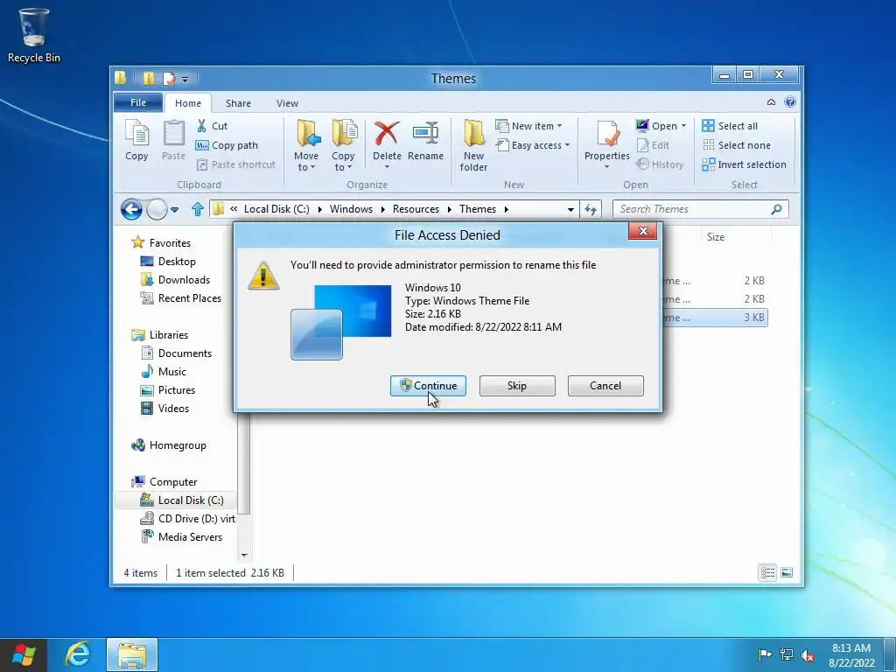
Task: Click Copy path in ribbon
Action: [x=227, y=145]
